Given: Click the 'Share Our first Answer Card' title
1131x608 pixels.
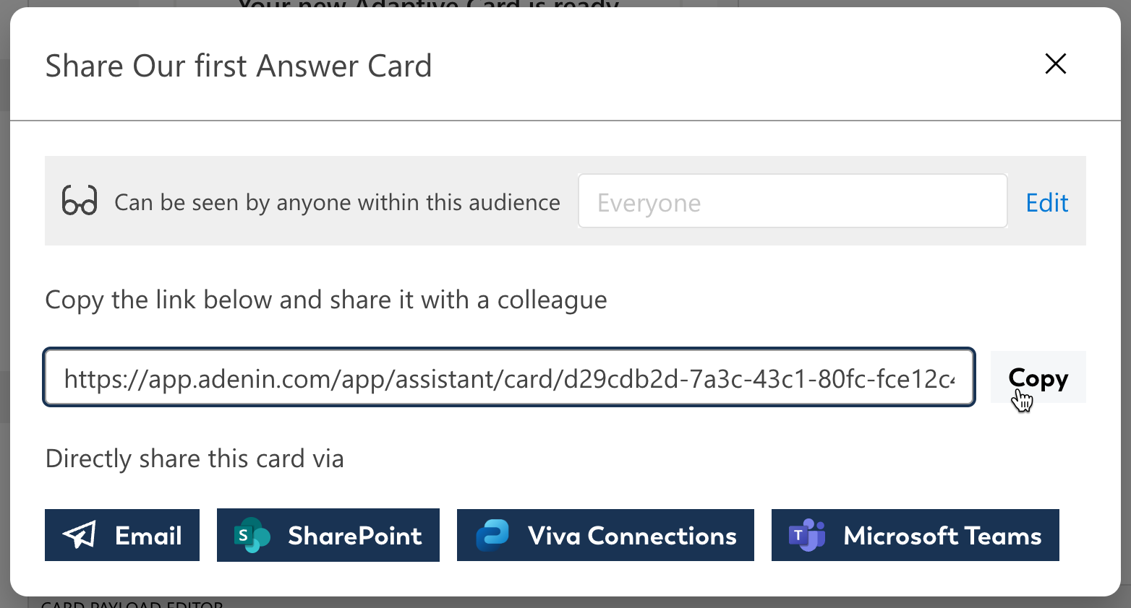Looking at the screenshot, I should pyautogui.click(x=239, y=66).
